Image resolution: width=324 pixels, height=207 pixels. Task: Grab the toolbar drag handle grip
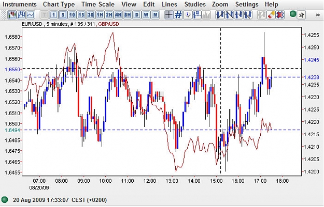pos(4,15)
